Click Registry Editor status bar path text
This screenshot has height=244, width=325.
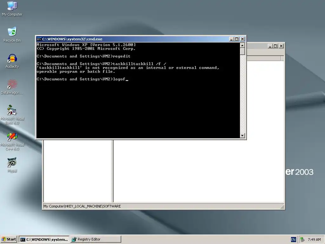coord(82,206)
